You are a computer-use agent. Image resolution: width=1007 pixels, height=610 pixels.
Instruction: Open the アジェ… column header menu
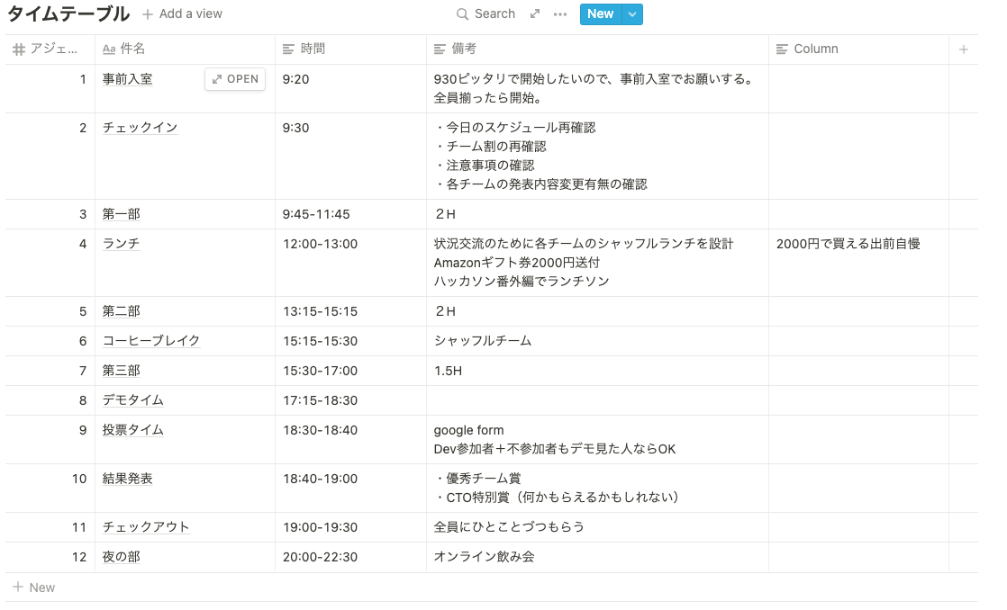click(x=50, y=49)
